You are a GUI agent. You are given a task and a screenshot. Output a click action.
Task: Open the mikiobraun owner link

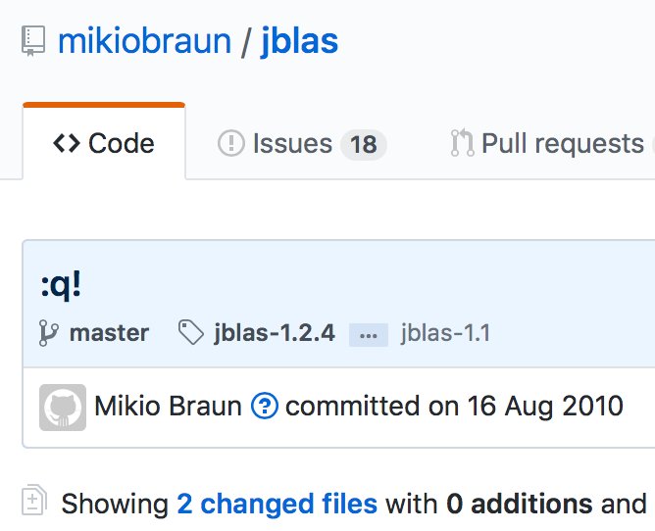tap(144, 41)
